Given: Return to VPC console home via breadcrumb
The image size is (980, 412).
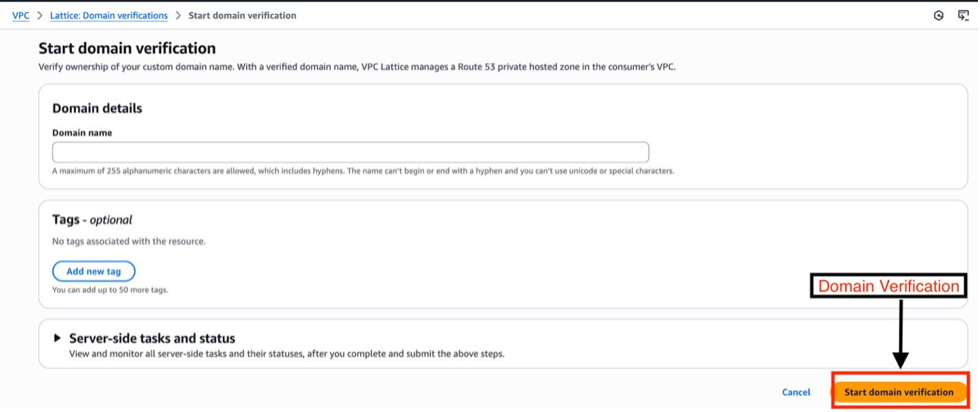Looking at the screenshot, I should (x=20, y=15).
